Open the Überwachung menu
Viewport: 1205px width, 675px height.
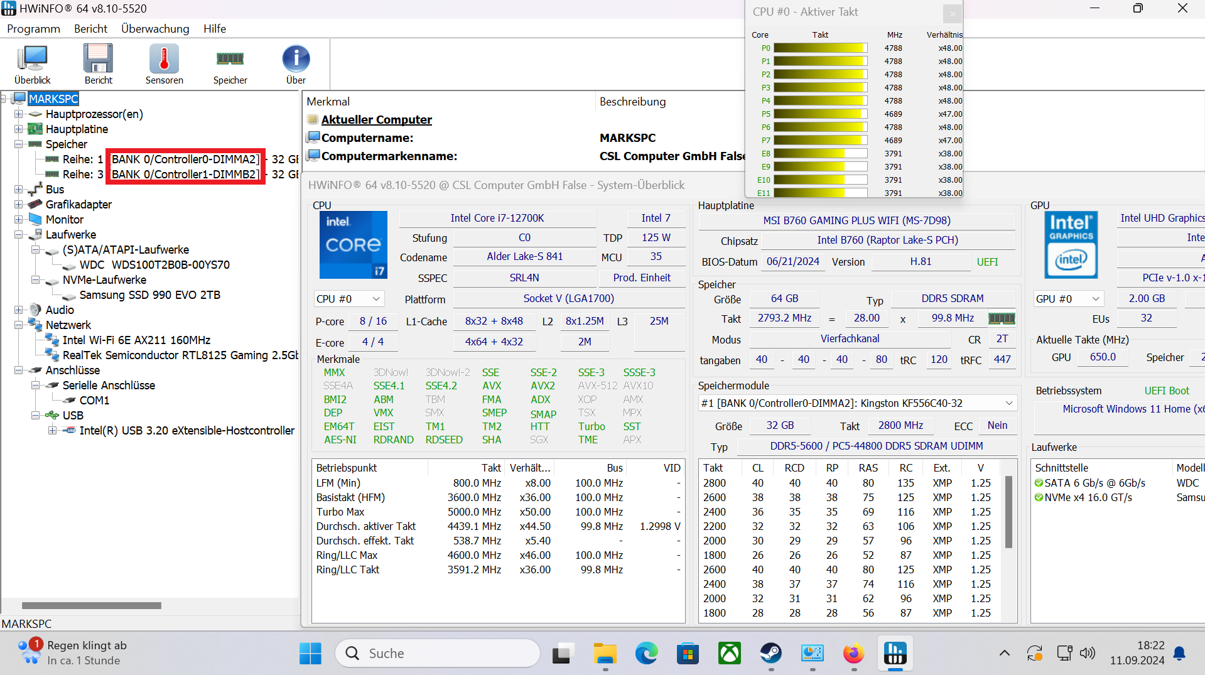tap(155, 29)
